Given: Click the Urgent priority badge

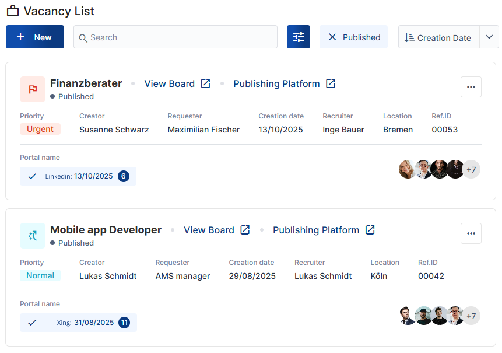Looking at the screenshot, I should [40, 129].
